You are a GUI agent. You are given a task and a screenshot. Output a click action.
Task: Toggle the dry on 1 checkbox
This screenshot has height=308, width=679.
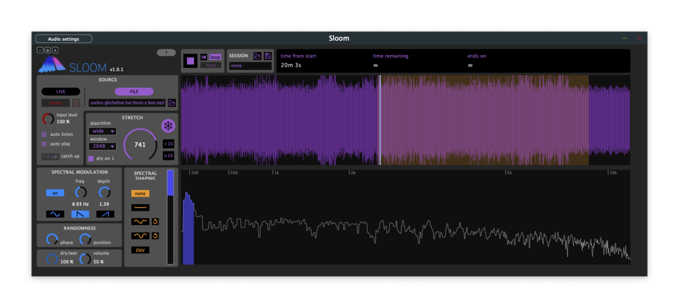[x=92, y=158]
